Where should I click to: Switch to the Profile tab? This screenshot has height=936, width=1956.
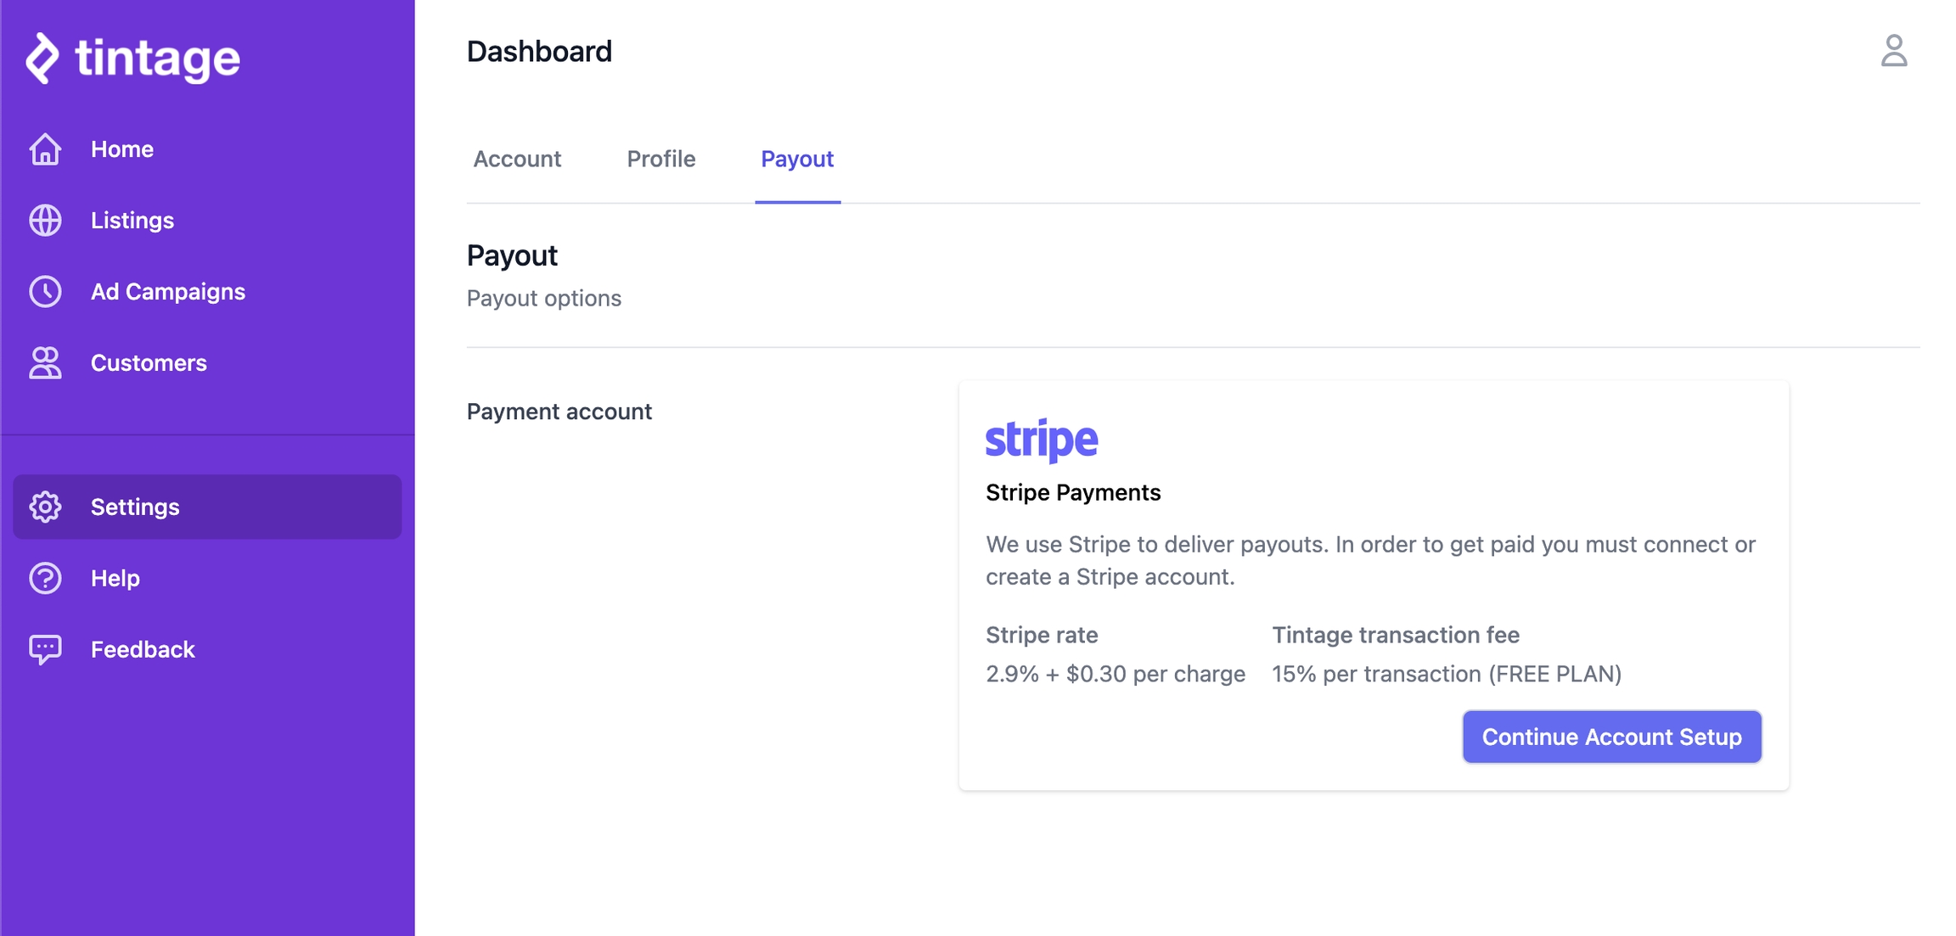coord(660,160)
